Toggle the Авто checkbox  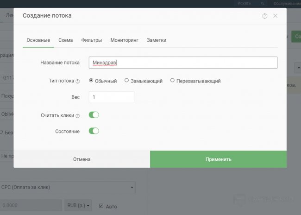[x=101, y=206]
